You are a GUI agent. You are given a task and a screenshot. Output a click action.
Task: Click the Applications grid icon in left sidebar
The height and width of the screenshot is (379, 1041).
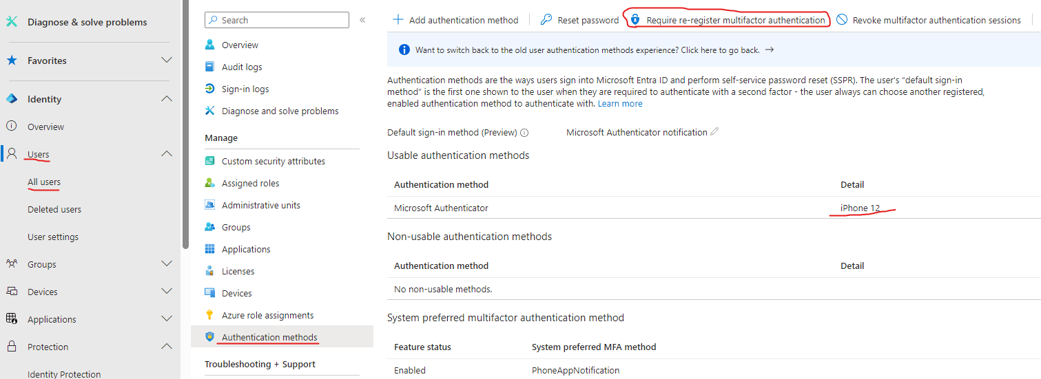pos(11,319)
